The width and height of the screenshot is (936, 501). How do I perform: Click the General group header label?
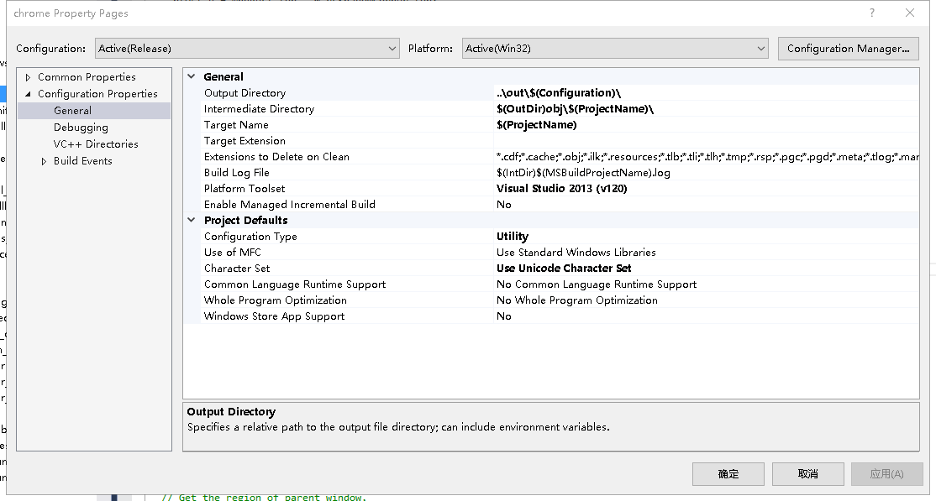point(223,76)
